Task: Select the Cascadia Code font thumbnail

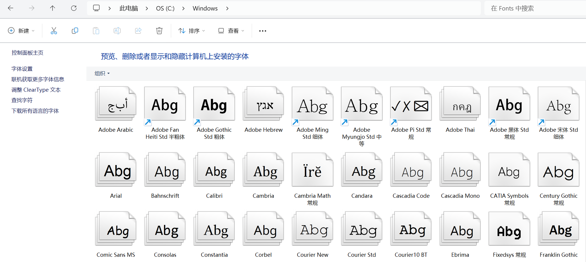Action: point(411,170)
